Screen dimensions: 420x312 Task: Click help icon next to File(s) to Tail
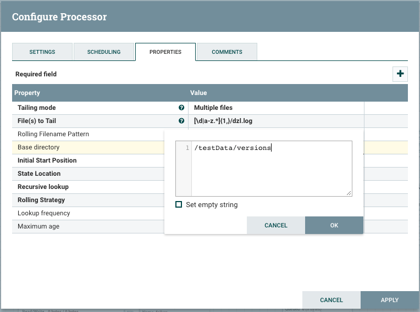point(181,121)
